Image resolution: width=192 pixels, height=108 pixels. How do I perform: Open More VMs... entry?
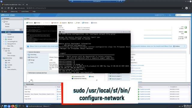click(x=11, y=46)
